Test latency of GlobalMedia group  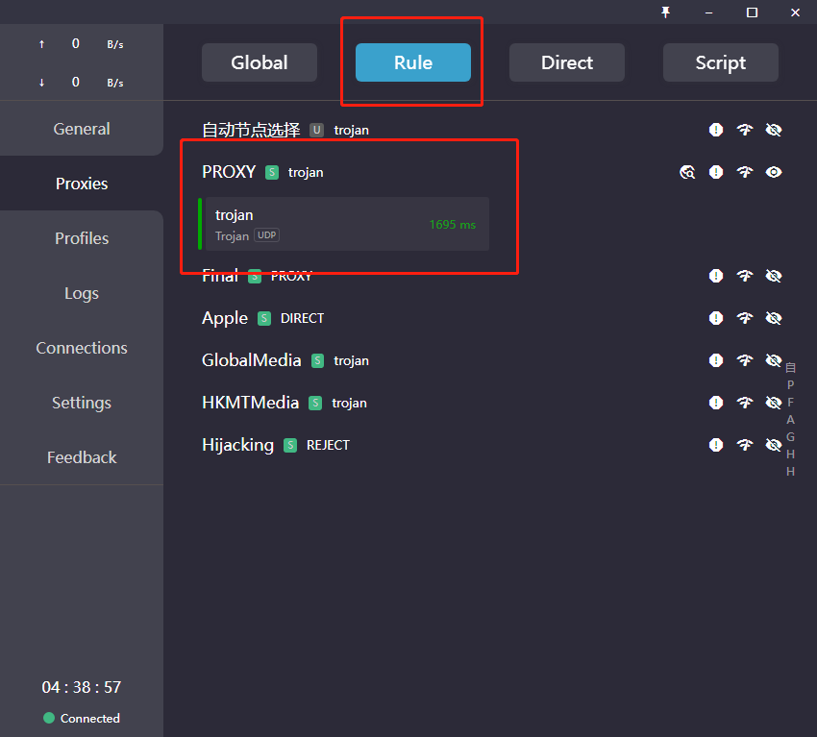tap(745, 360)
